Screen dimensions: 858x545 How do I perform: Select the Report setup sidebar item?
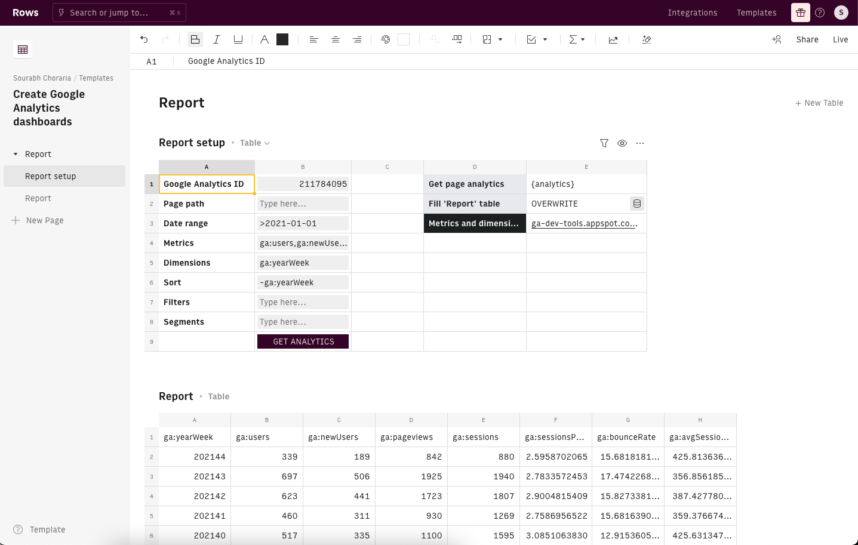[64, 176]
